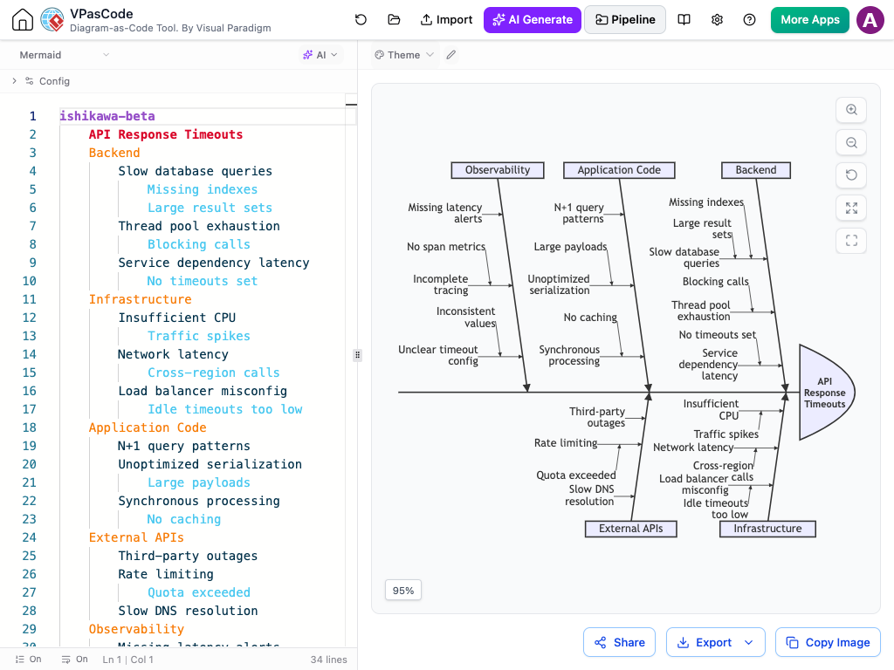Click the Import button
The image size is (894, 670).
pos(446,19)
